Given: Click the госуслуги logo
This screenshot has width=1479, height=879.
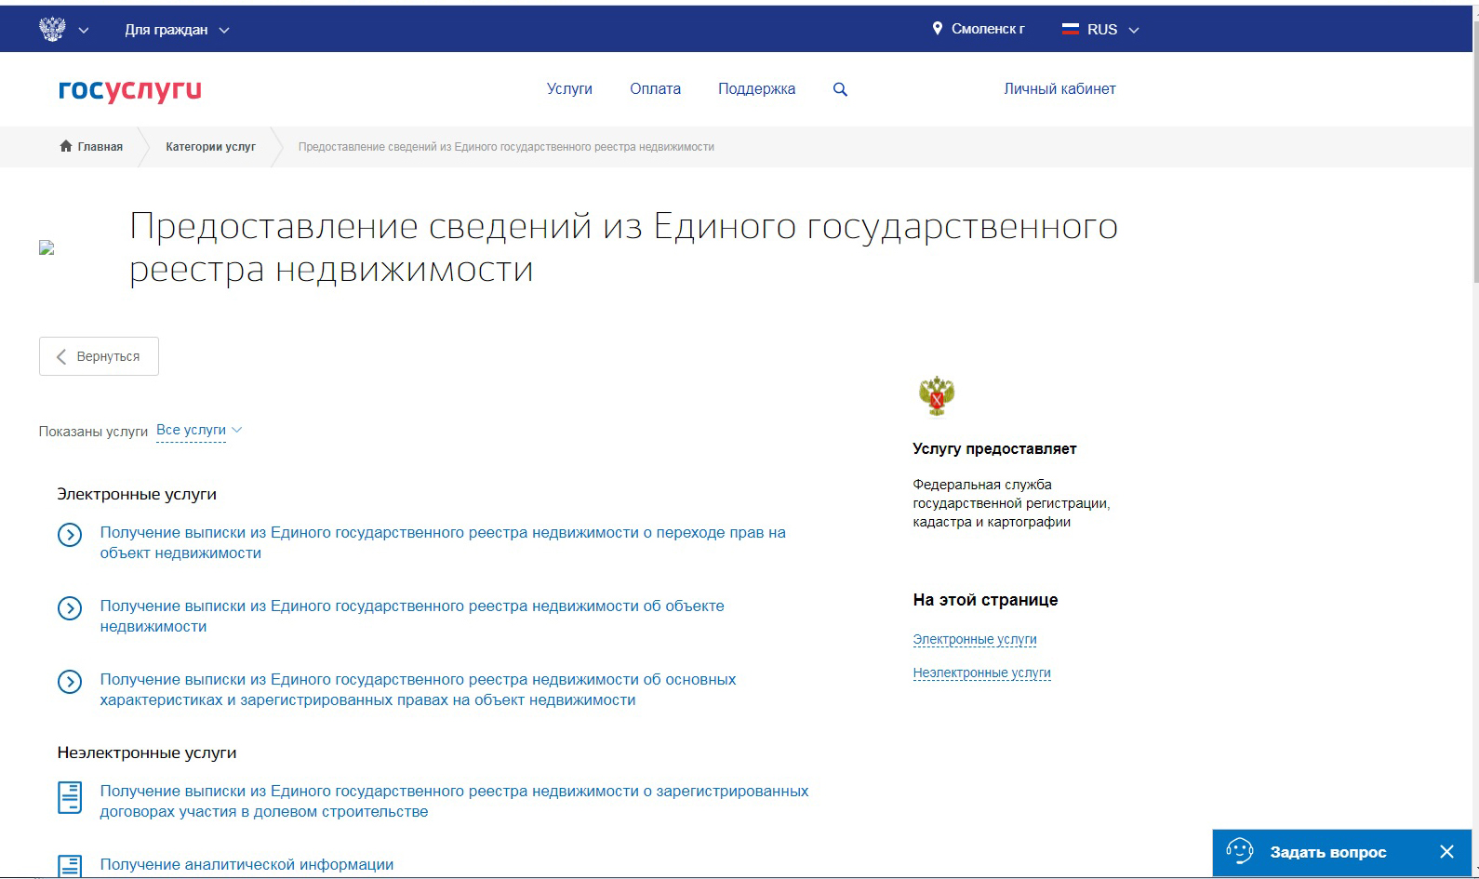Looking at the screenshot, I should pyautogui.click(x=129, y=90).
